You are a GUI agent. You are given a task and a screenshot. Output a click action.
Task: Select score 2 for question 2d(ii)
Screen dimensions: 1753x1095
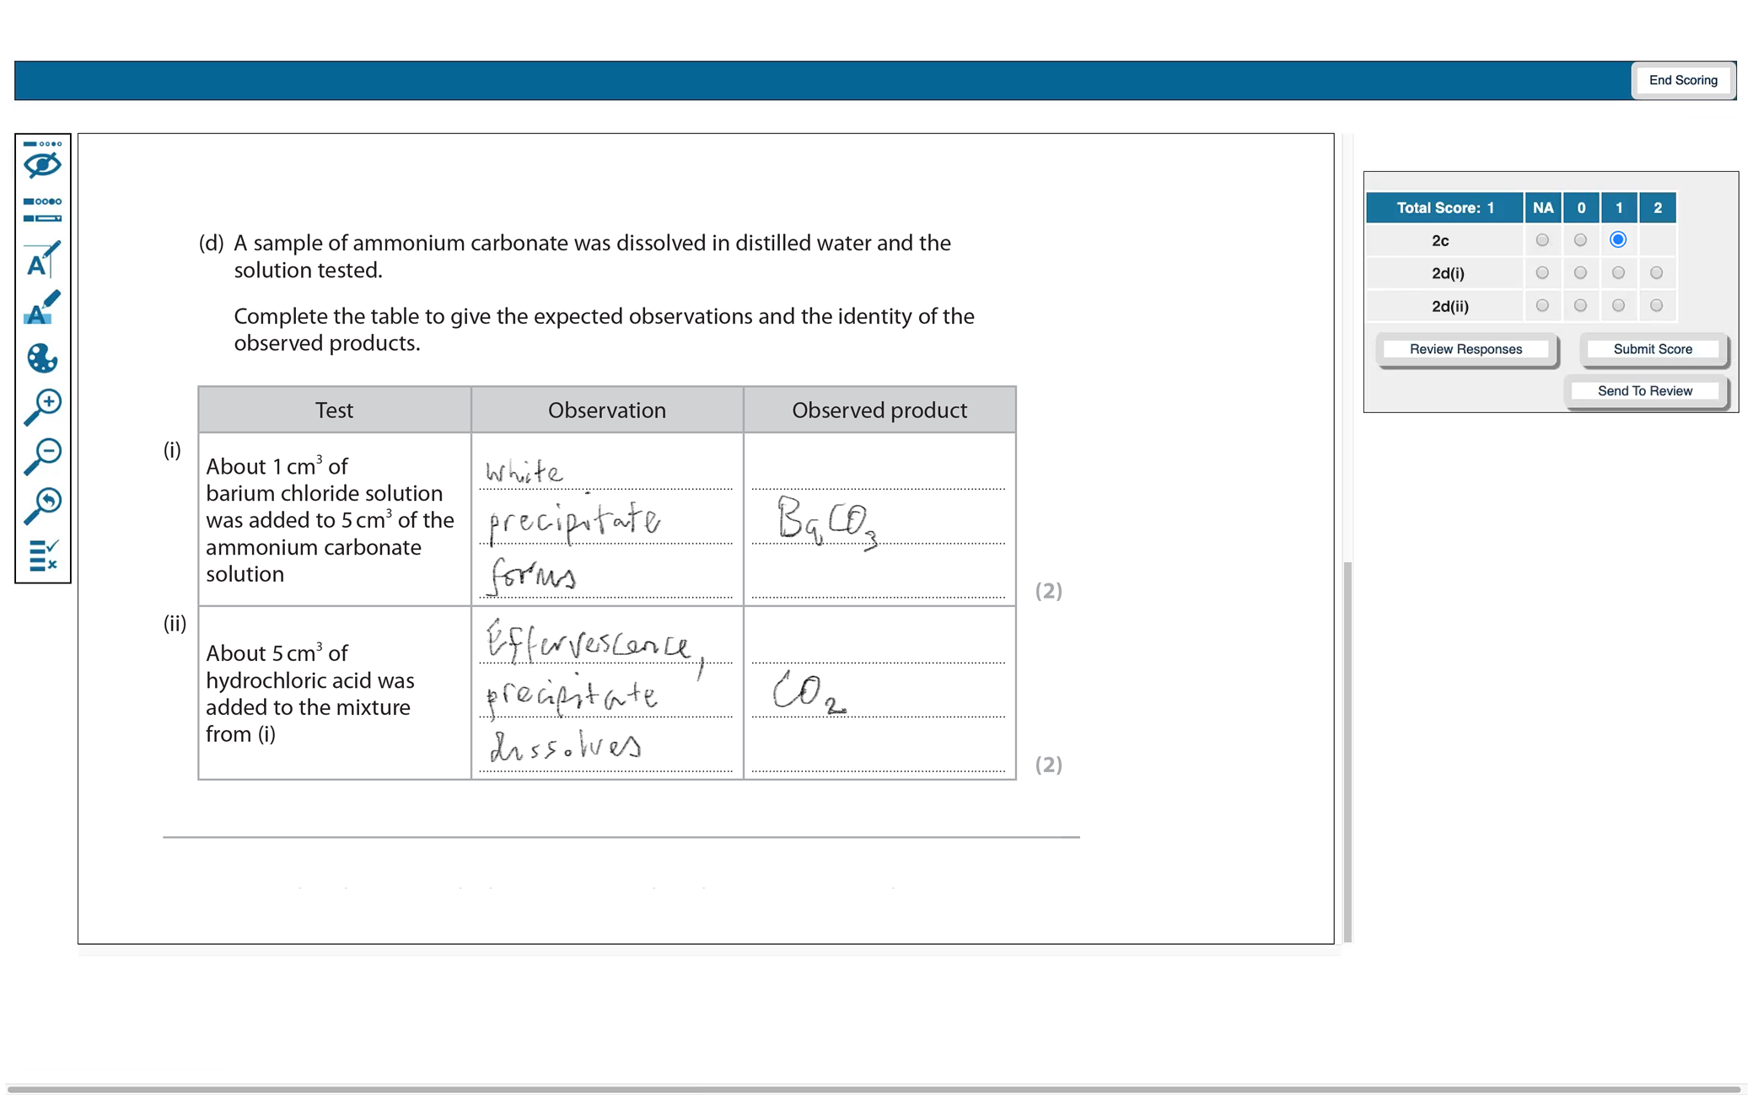1656,306
